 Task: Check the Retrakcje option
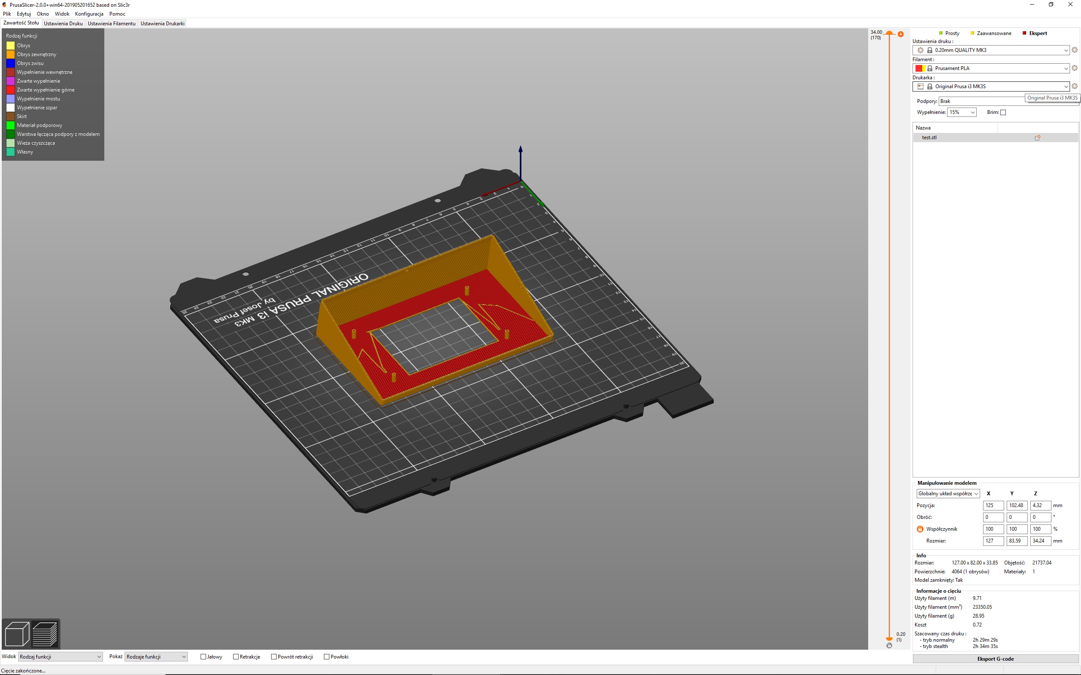pos(236,657)
